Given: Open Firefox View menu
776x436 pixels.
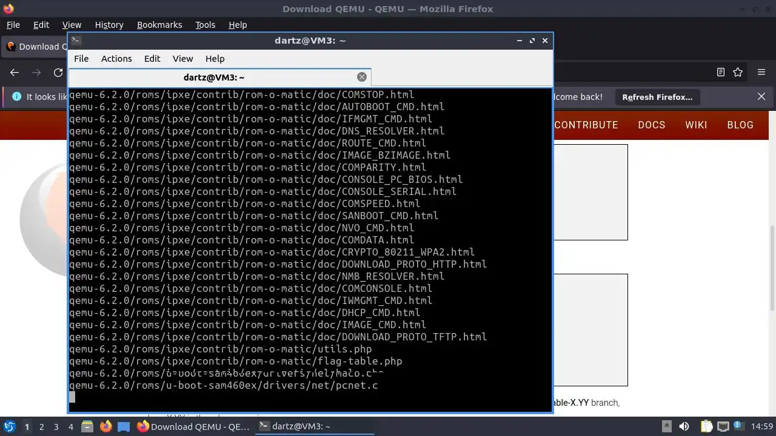Looking at the screenshot, I should 72,25.
